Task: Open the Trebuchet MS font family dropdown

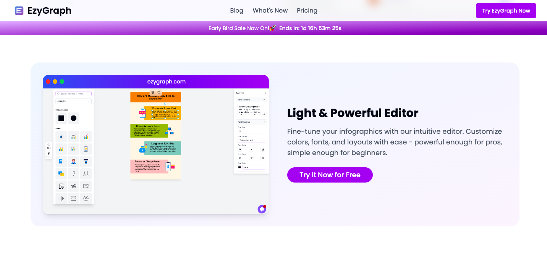Action: coord(251,140)
